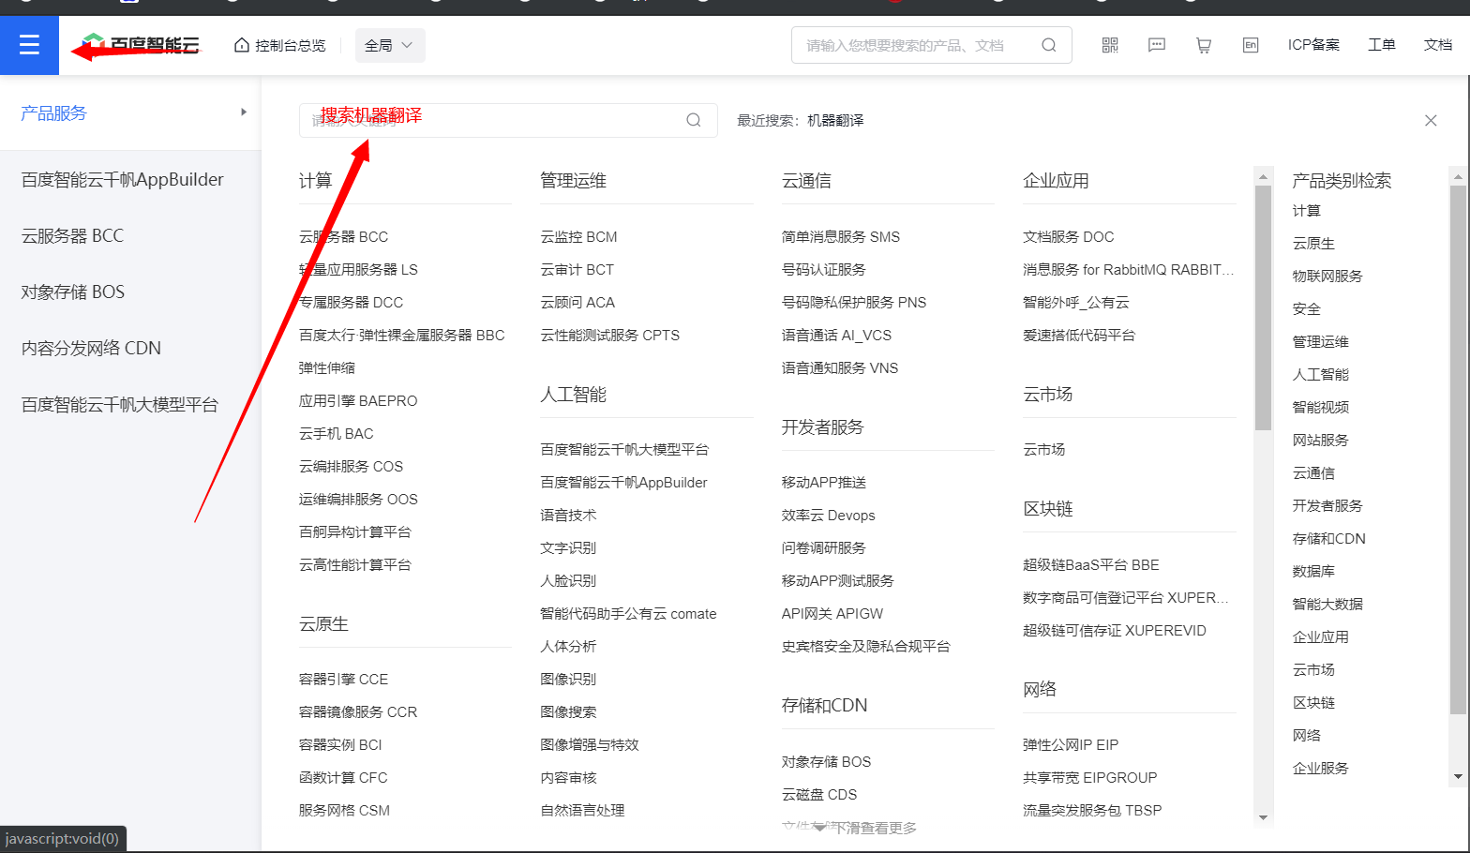Close the product services panel

(1431, 120)
